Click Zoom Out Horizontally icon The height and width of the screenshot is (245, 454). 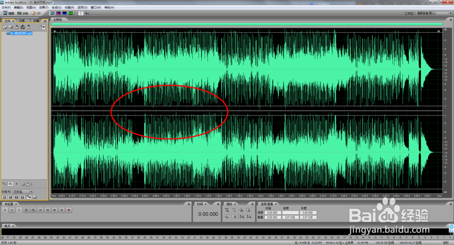click(x=234, y=210)
